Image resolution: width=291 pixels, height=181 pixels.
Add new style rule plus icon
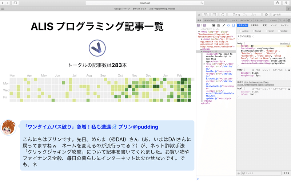239,173
